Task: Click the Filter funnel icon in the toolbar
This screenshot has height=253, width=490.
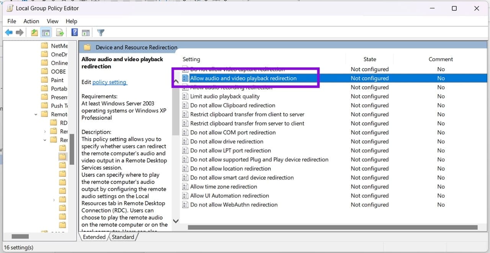Action: pyautogui.click(x=101, y=33)
